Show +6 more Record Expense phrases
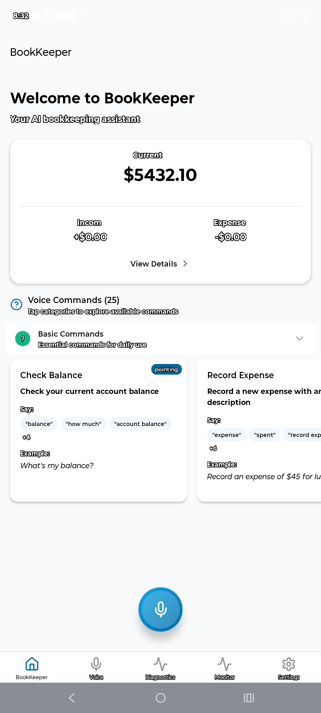Screen dimensions: 321x713 coord(213,448)
